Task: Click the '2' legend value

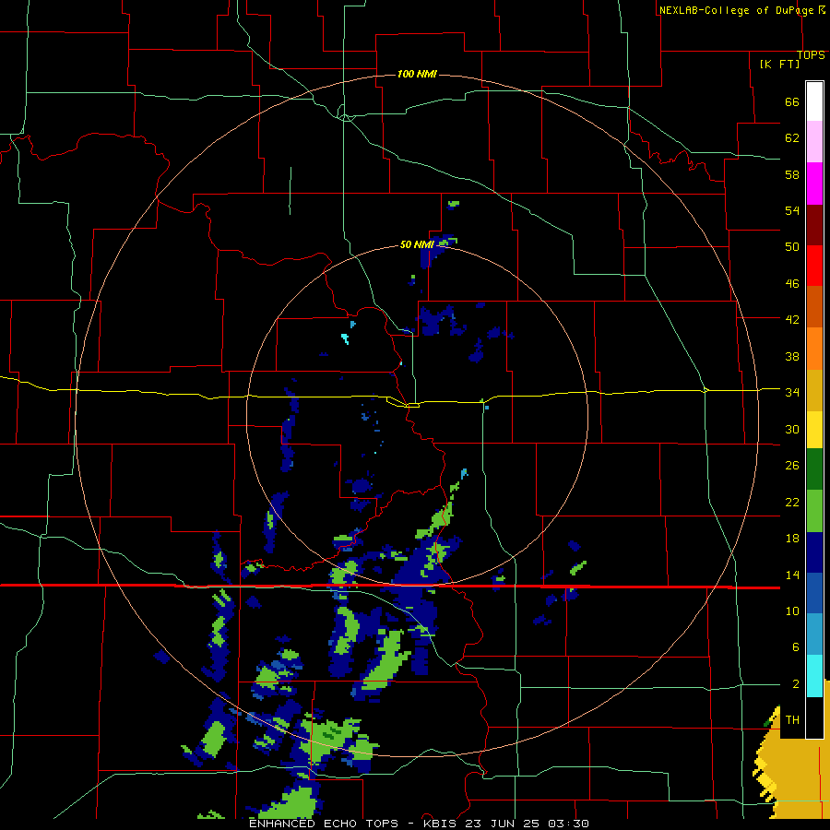Action: [x=796, y=684]
